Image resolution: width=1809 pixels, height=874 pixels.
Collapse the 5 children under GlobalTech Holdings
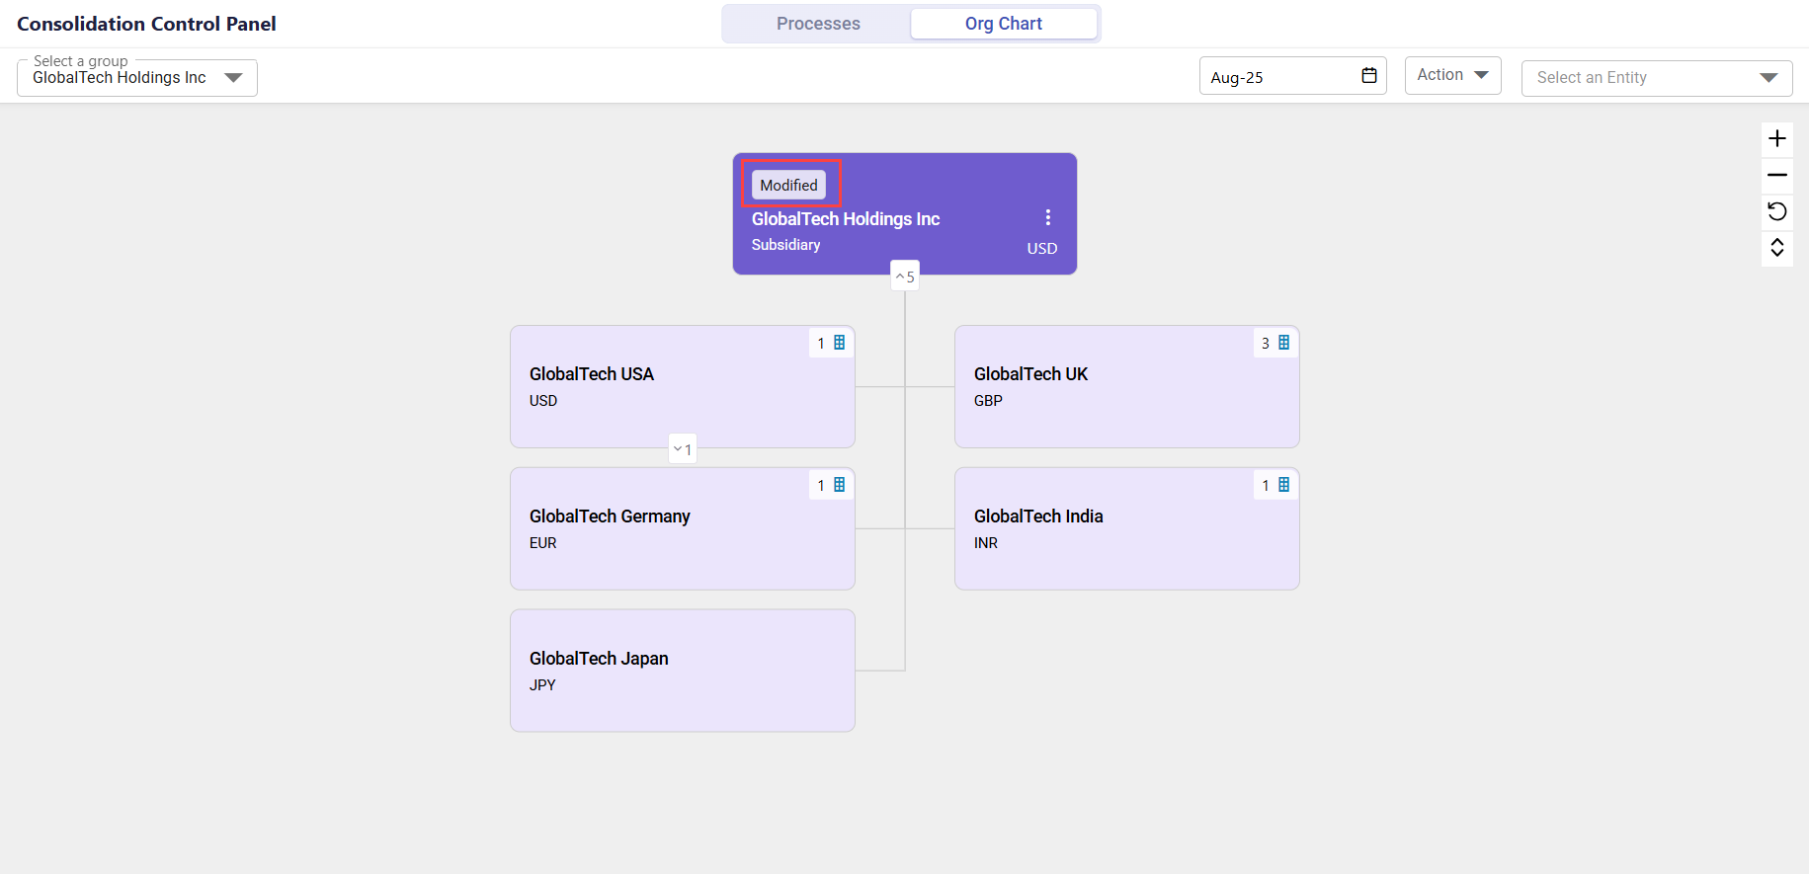[904, 277]
